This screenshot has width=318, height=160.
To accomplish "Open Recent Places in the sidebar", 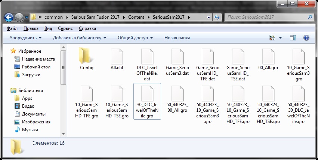I will click(x=34, y=59).
